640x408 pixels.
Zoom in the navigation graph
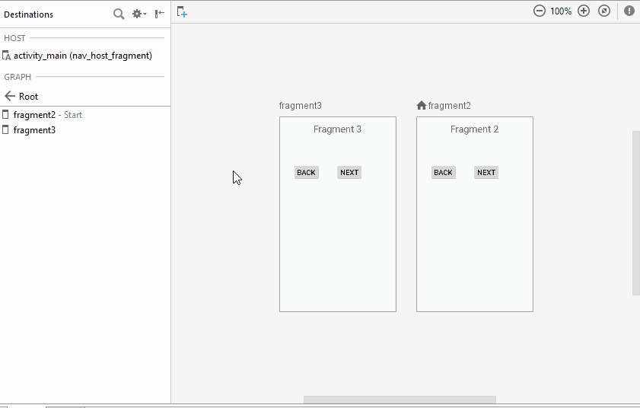(584, 11)
